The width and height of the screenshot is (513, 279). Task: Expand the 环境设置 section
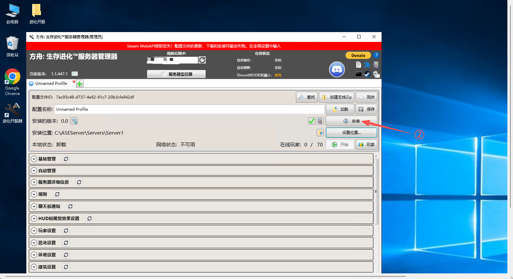tap(34, 255)
